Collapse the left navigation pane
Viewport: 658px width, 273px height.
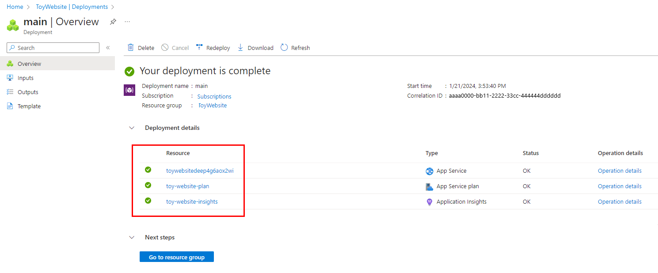pyautogui.click(x=108, y=47)
